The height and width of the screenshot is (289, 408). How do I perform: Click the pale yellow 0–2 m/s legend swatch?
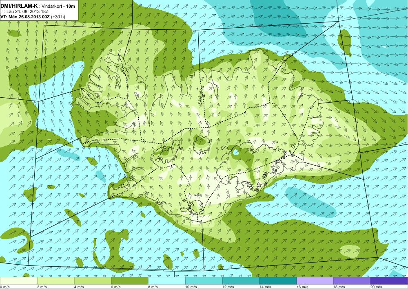click(x=19, y=281)
